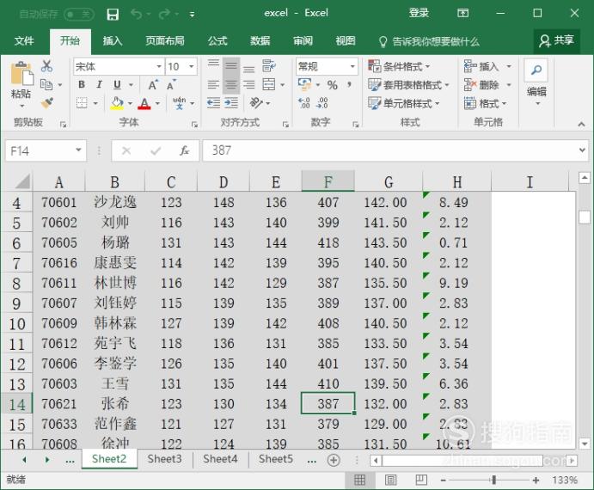The height and width of the screenshot is (490, 594).
Task: Click Decrease Indent icon
Action: (x=213, y=102)
